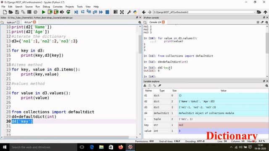Browse editor tabs icon left of tuple.py
The height and width of the screenshot is (151, 269).
[2, 22]
